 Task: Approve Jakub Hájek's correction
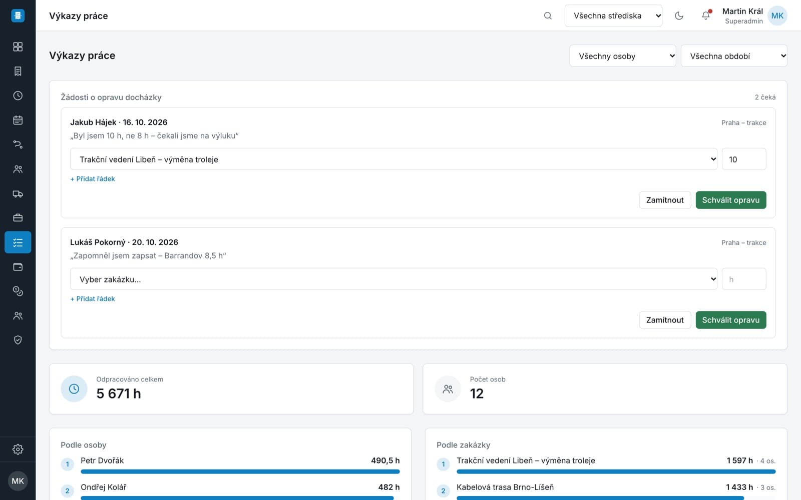pos(731,200)
